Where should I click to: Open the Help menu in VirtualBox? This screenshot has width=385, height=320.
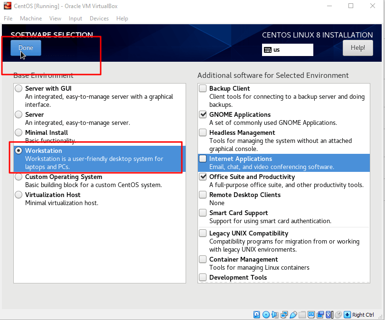click(x=122, y=19)
